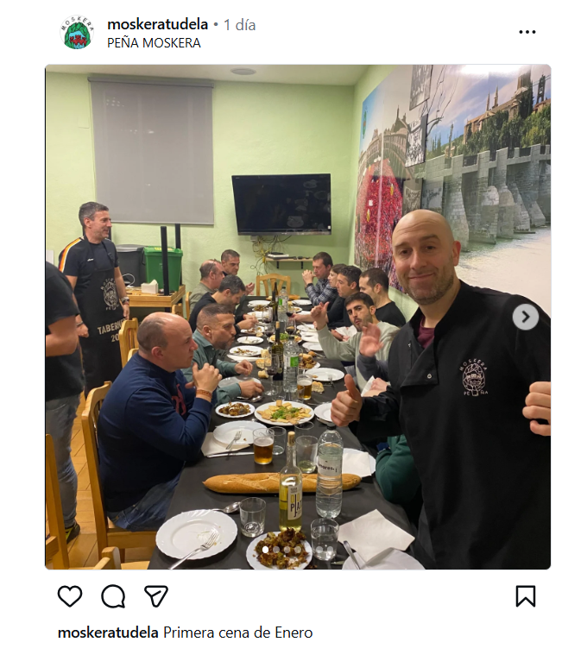Open comments via the speech bubble icon

click(113, 596)
